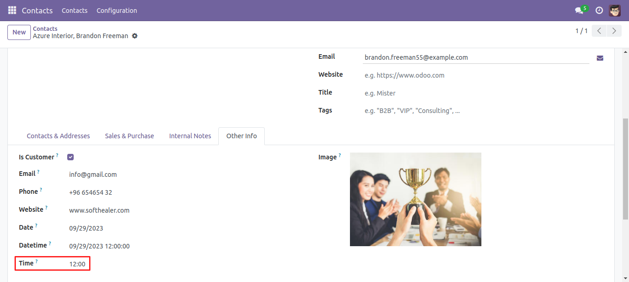Switch to Sales & Purchase tab
Image resolution: width=629 pixels, height=282 pixels.
129,136
